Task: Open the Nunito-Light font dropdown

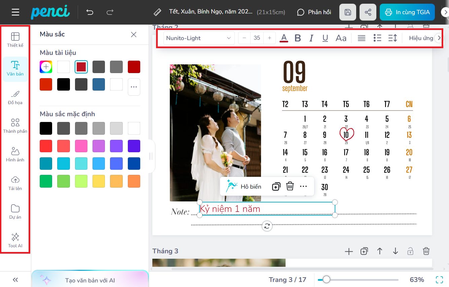Action: [199, 38]
